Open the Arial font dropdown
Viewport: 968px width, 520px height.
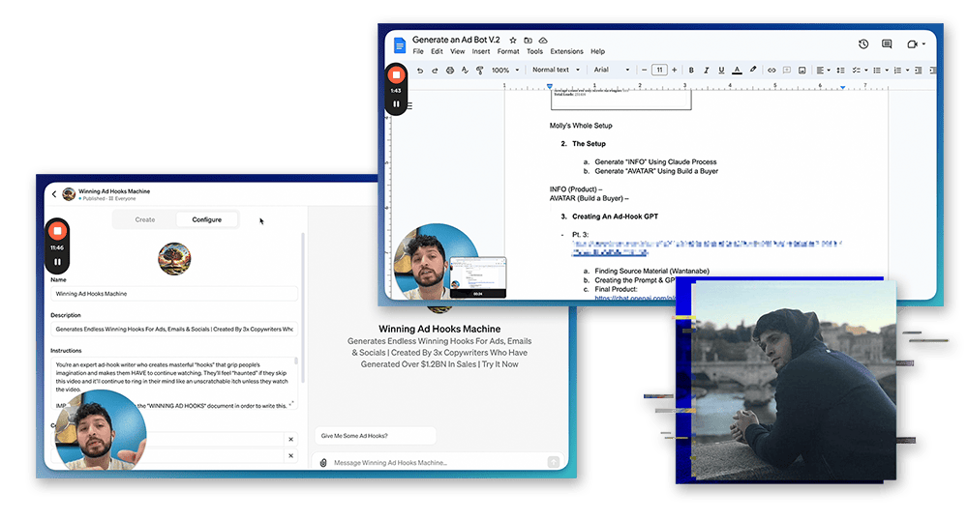612,71
